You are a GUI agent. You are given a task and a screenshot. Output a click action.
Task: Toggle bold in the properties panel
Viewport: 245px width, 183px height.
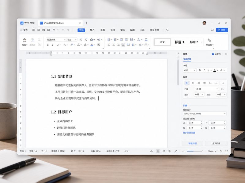coord(200,70)
